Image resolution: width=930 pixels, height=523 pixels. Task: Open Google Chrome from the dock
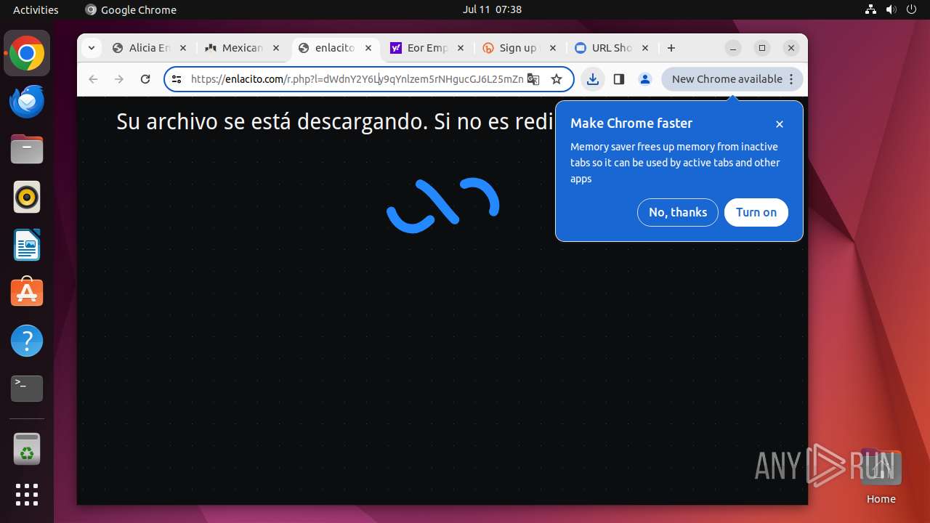27,54
